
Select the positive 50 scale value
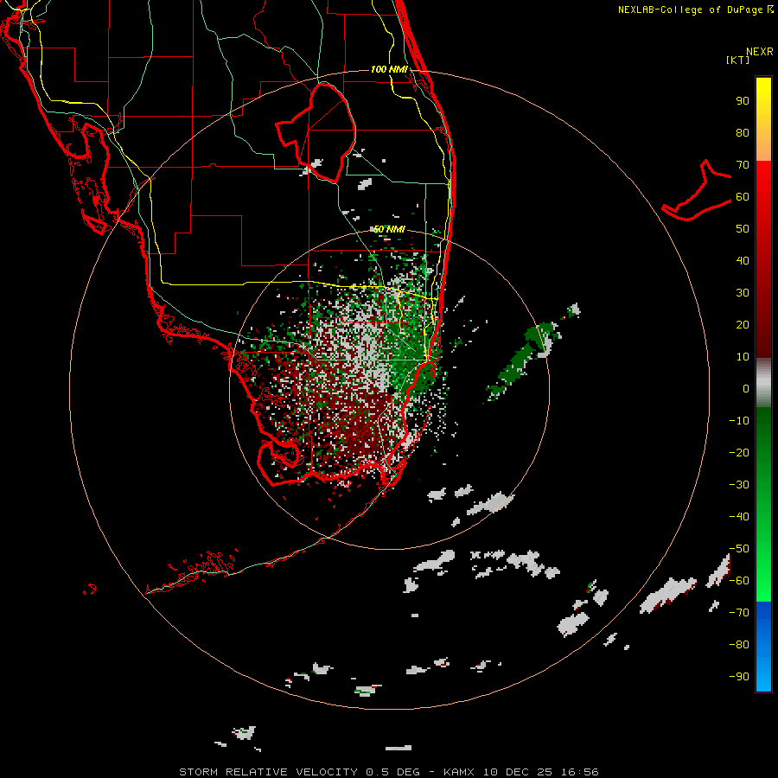(x=743, y=229)
